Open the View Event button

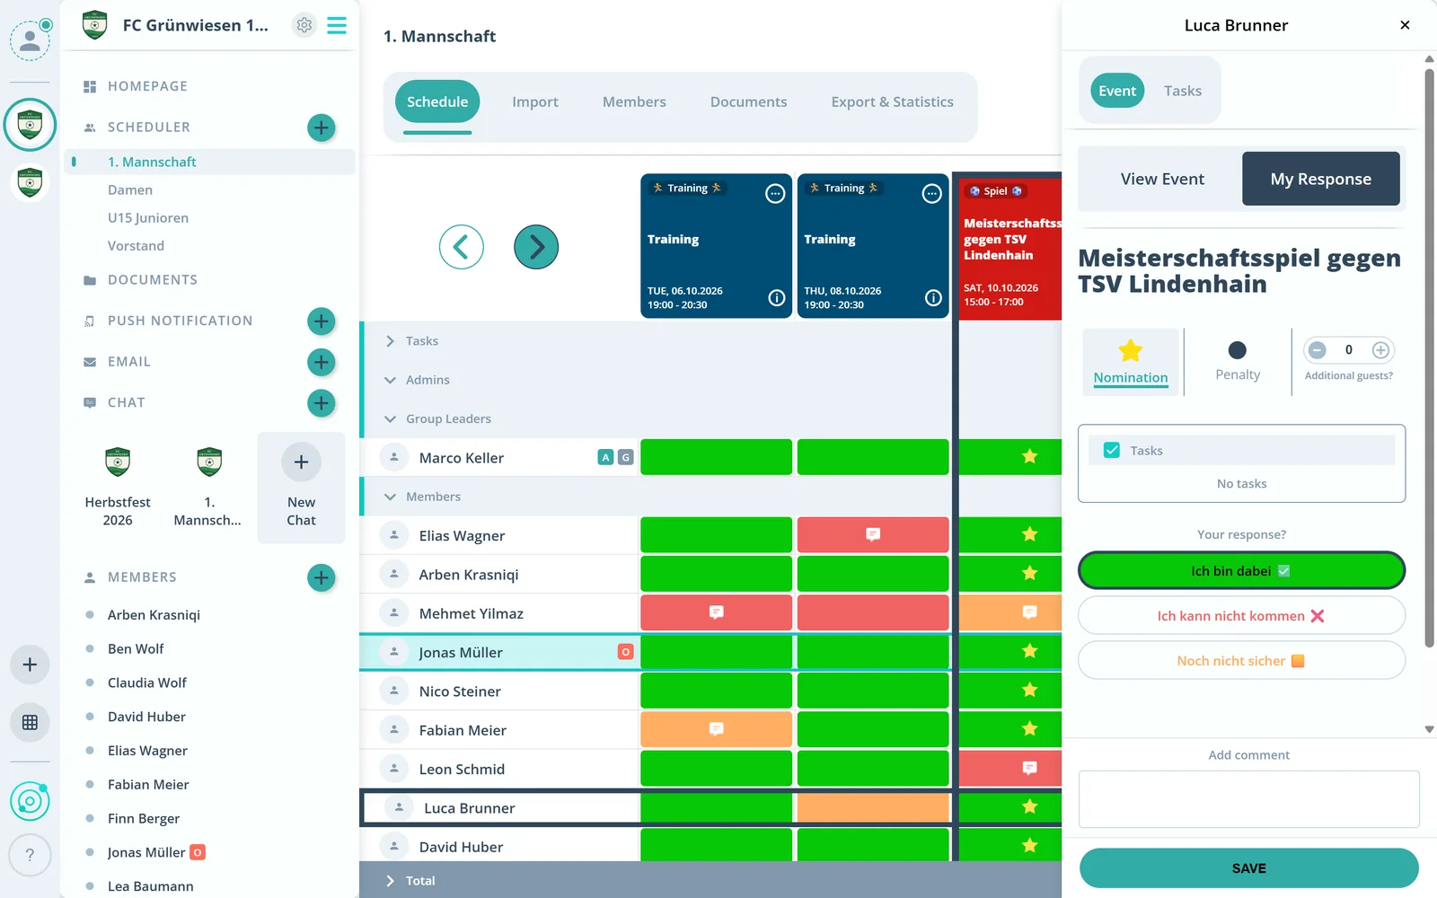pos(1161,179)
